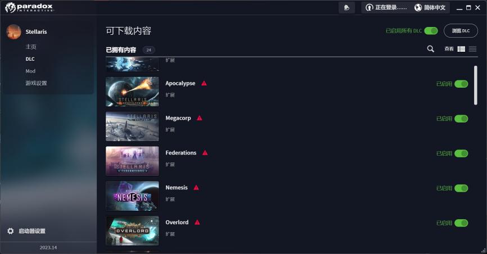The width and height of the screenshot is (487, 254).
Task: Click the Federations cover thumbnail
Action: click(132, 161)
